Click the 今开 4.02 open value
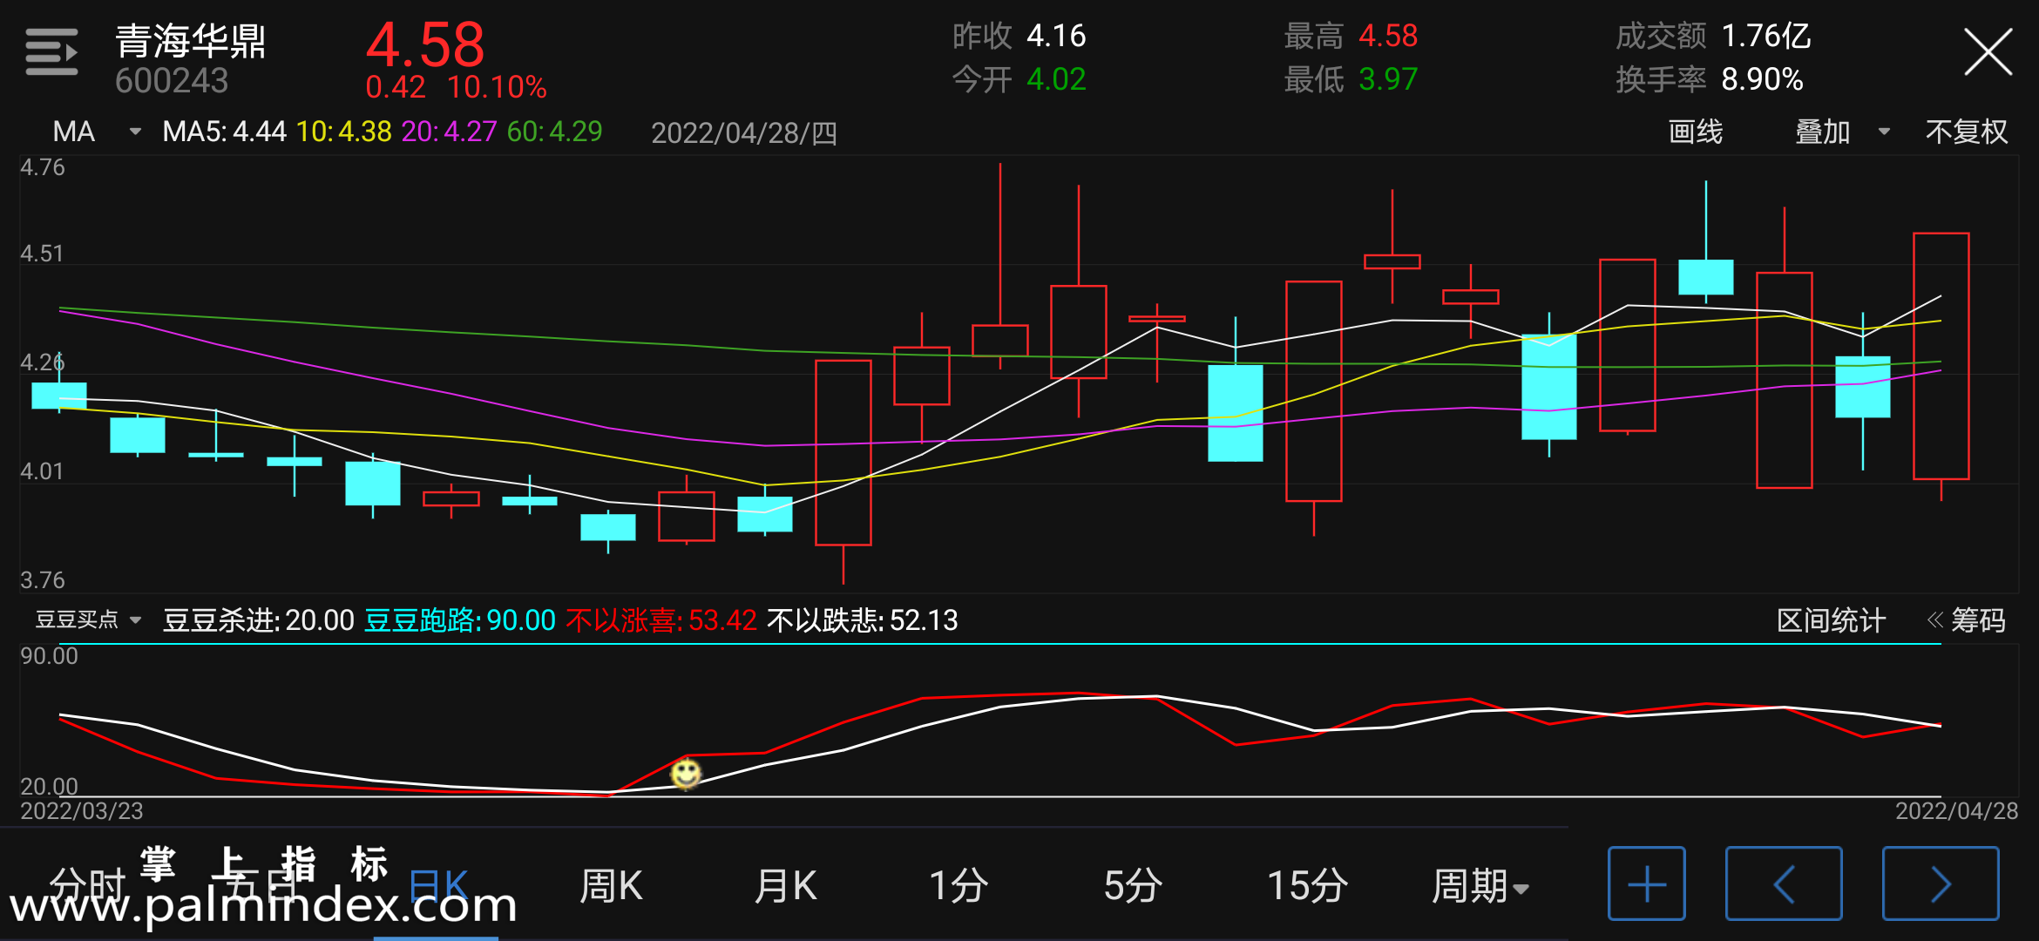The height and width of the screenshot is (941, 2039). point(1019,80)
